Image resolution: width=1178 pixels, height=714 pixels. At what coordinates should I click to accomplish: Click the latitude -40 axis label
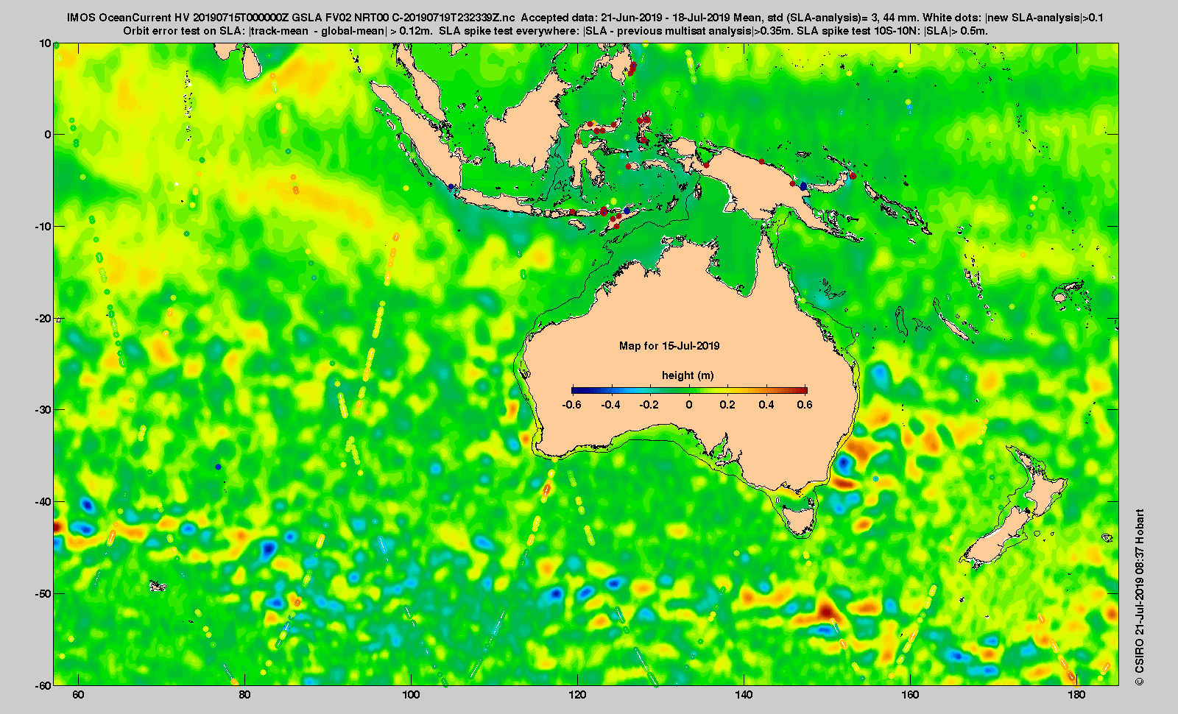point(43,502)
